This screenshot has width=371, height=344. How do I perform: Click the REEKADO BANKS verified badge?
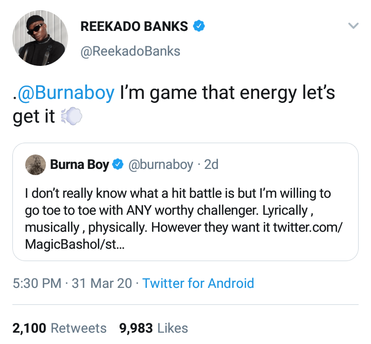pyautogui.click(x=199, y=26)
